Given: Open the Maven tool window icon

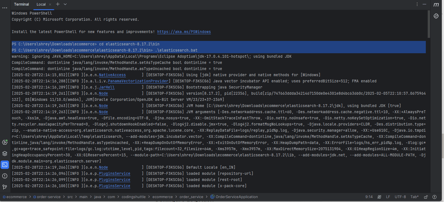Looking at the screenshot, I should [x=436, y=5].
